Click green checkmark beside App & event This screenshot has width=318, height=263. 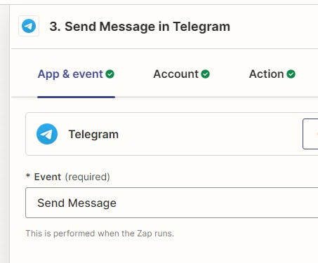(110, 74)
